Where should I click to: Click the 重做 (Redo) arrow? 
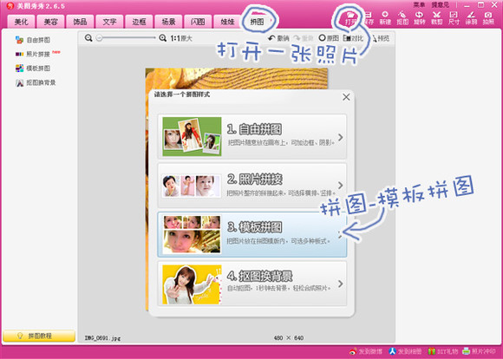(304, 38)
